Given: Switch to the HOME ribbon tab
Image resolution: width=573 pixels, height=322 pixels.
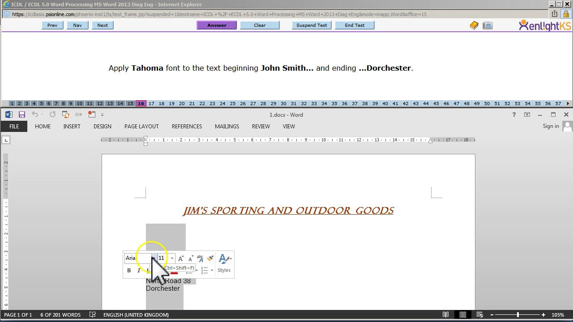Looking at the screenshot, I should point(43,126).
